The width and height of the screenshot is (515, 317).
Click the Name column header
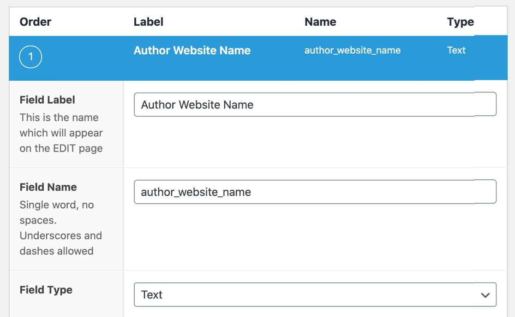(x=320, y=22)
